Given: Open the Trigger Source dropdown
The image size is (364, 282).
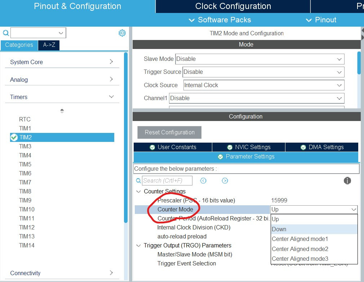Looking at the screenshot, I should [263, 72].
